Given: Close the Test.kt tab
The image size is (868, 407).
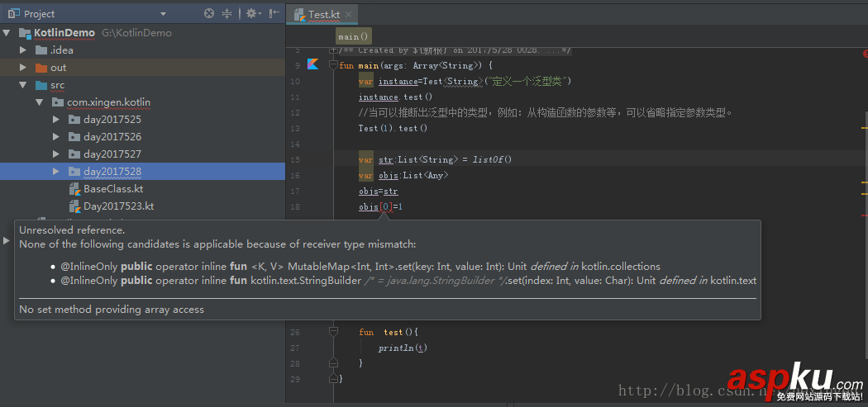Looking at the screenshot, I should click(x=349, y=14).
